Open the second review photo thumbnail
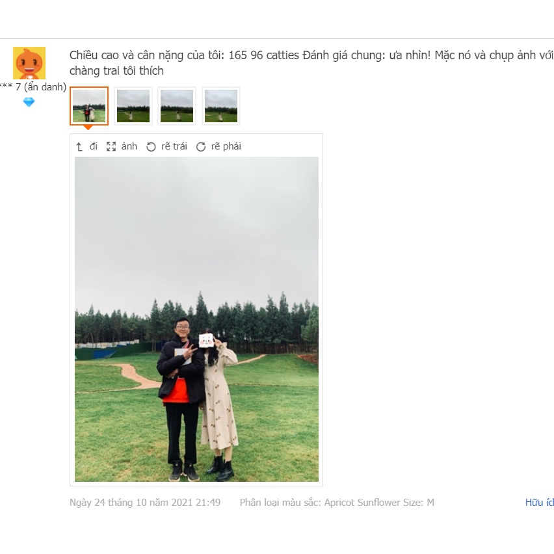 tap(133, 106)
